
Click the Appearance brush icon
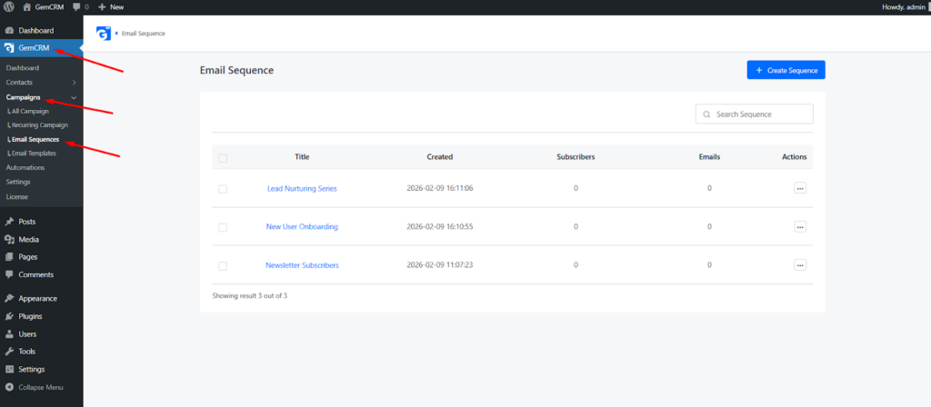click(x=9, y=298)
